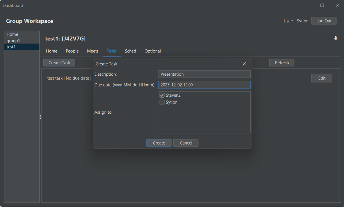This screenshot has width=344, height=207.
Task: Minimize the Dashboard window
Action: coord(307,5)
